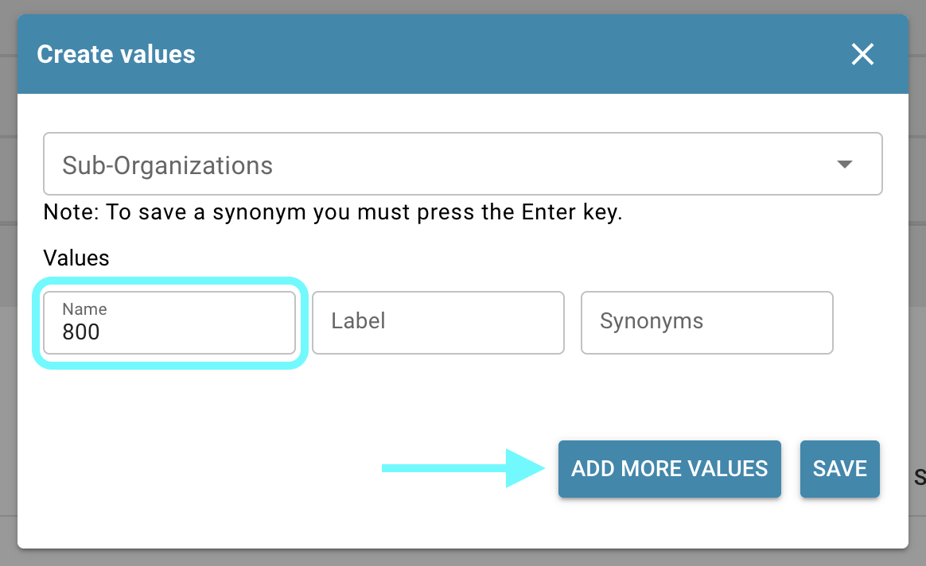Click the cyan arrow pointing at the button
The width and height of the screenshot is (926, 566).
click(463, 468)
